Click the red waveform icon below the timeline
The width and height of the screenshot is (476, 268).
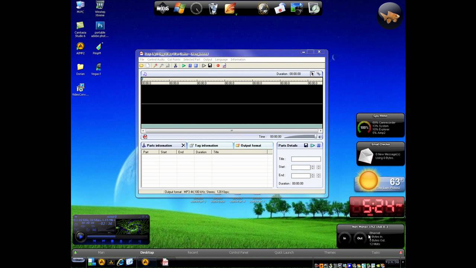[x=145, y=137]
